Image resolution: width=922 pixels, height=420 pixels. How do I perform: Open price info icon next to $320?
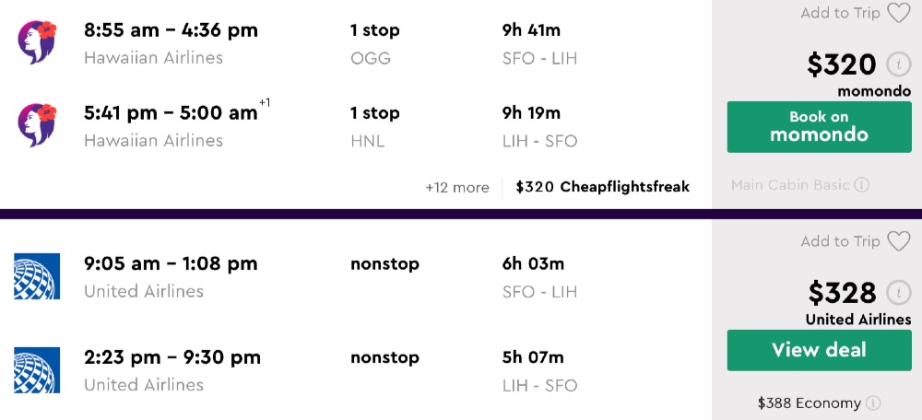pos(898,64)
